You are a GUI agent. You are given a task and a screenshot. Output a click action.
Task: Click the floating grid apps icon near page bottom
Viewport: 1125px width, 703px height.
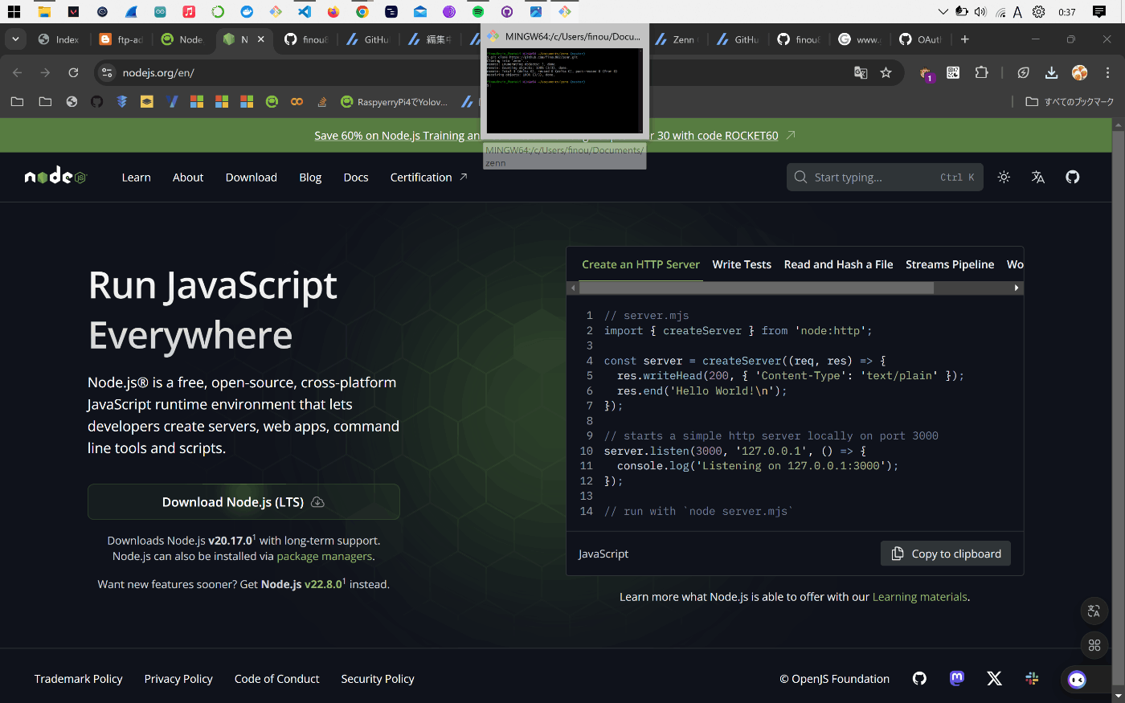point(1094,645)
